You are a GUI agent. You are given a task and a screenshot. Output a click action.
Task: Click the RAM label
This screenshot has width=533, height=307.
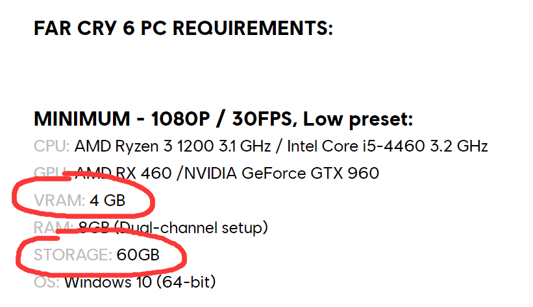point(53,227)
